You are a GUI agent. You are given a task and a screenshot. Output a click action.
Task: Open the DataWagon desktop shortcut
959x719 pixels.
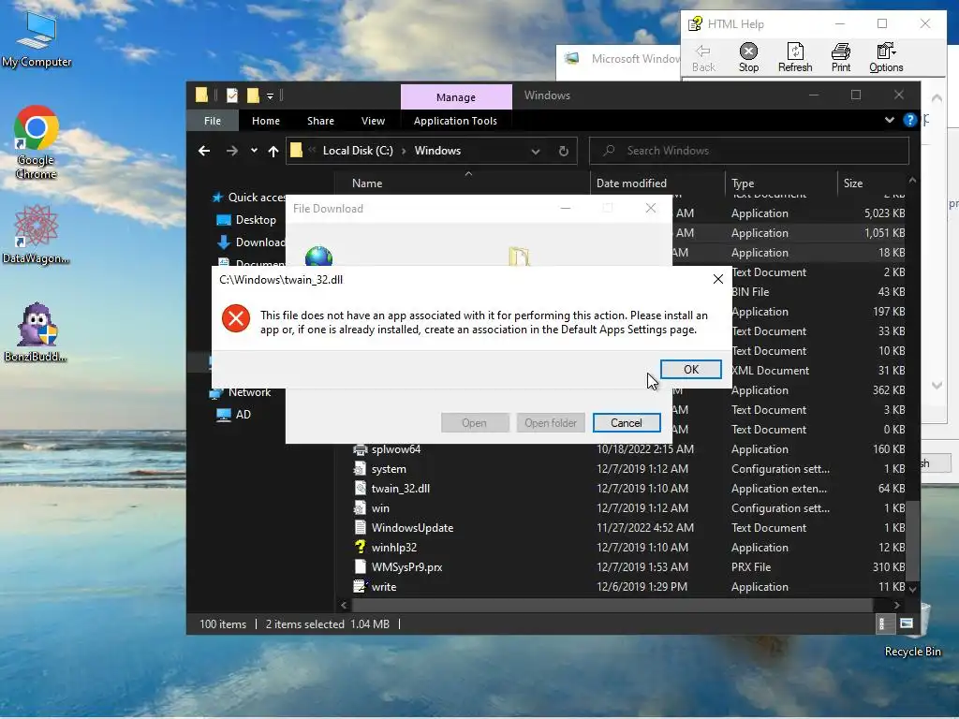[37, 235]
